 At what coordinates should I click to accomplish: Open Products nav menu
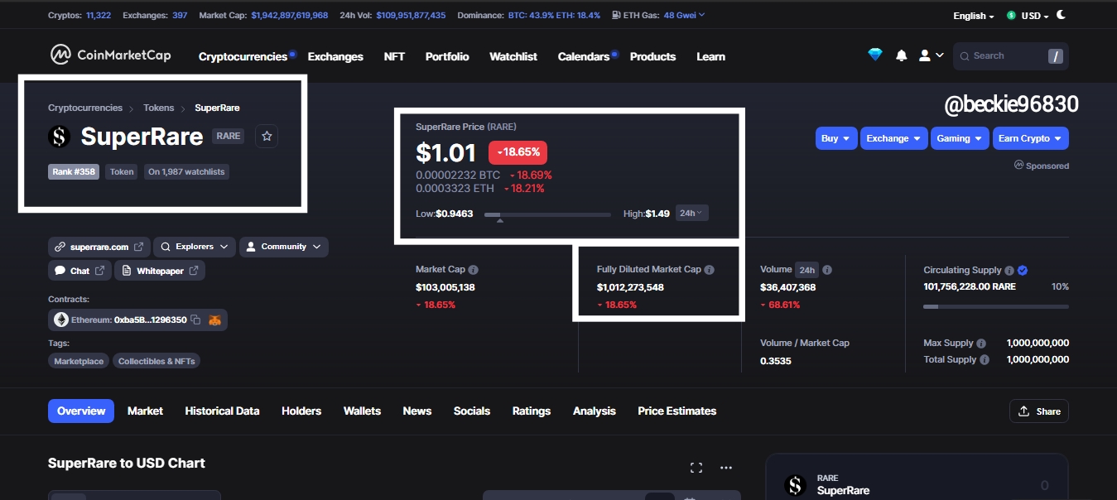tap(652, 56)
